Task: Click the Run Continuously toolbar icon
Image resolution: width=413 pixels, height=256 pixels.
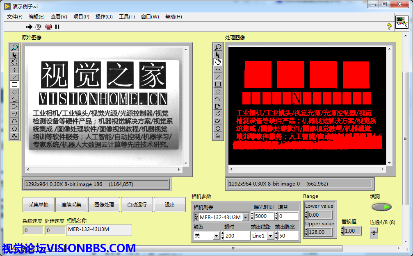Action: (x=38, y=27)
